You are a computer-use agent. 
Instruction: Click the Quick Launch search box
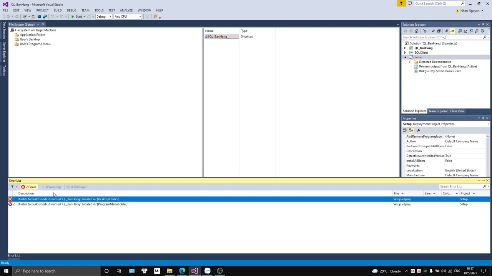coord(437,3)
